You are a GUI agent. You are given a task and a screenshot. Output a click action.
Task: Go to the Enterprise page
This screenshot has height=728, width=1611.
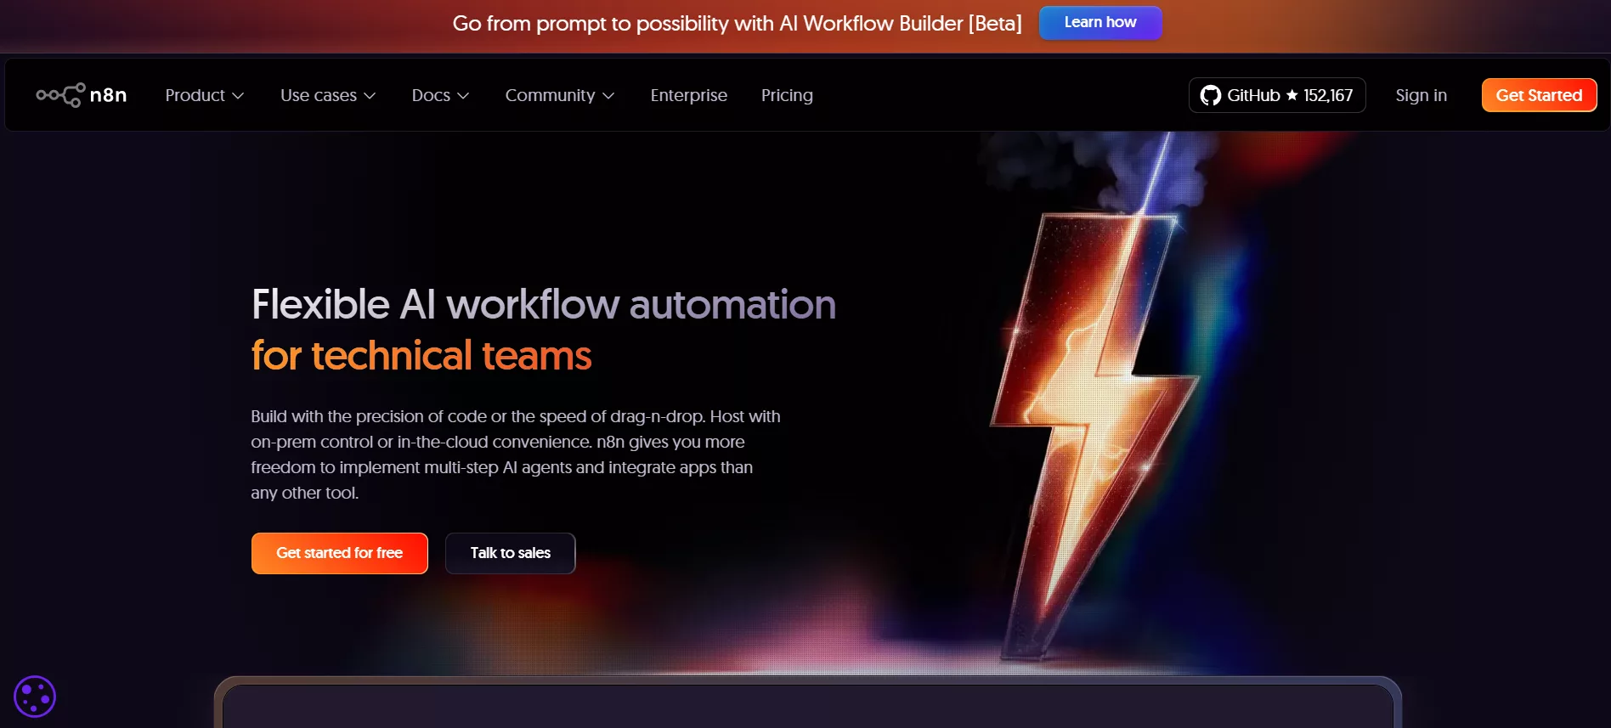tap(688, 95)
